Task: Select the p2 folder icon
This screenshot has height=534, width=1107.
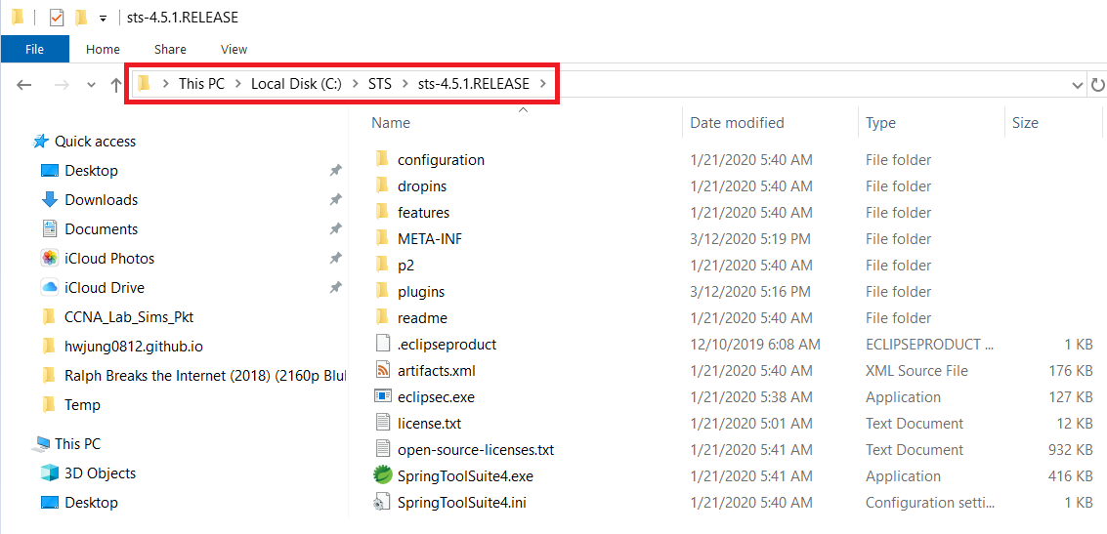Action: click(382, 266)
